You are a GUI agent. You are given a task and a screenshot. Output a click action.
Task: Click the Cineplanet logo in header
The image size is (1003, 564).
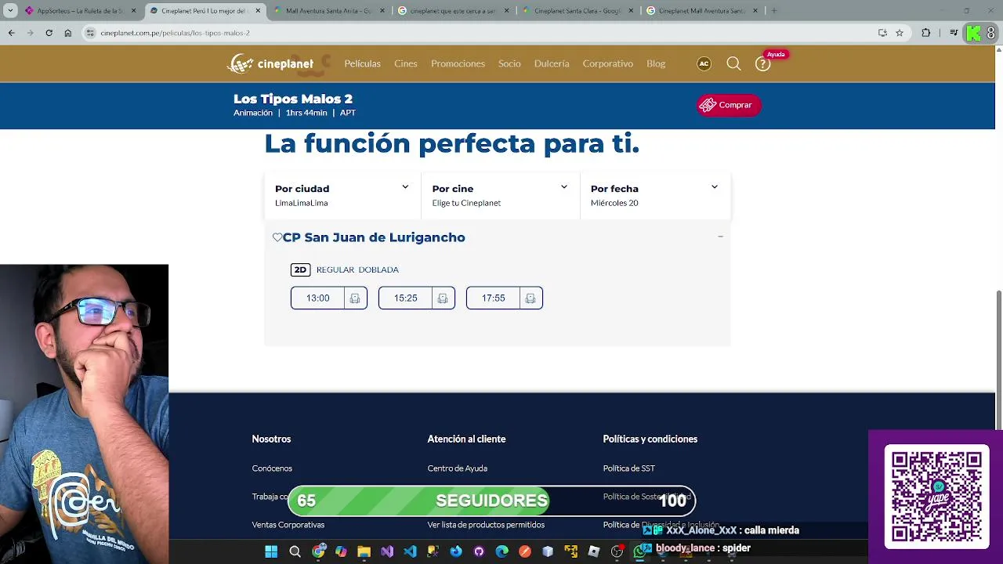coord(270,64)
